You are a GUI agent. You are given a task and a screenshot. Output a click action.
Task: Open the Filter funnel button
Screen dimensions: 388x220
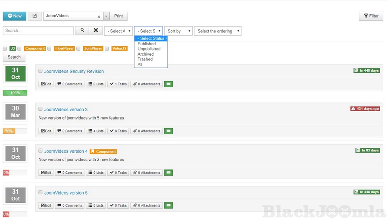(371, 16)
